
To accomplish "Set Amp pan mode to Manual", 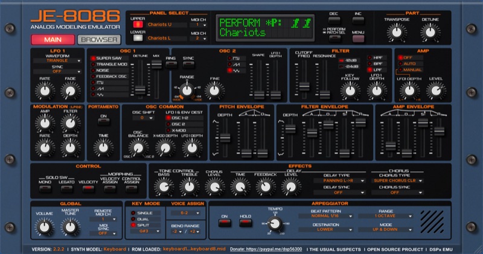I will click(410, 70).
